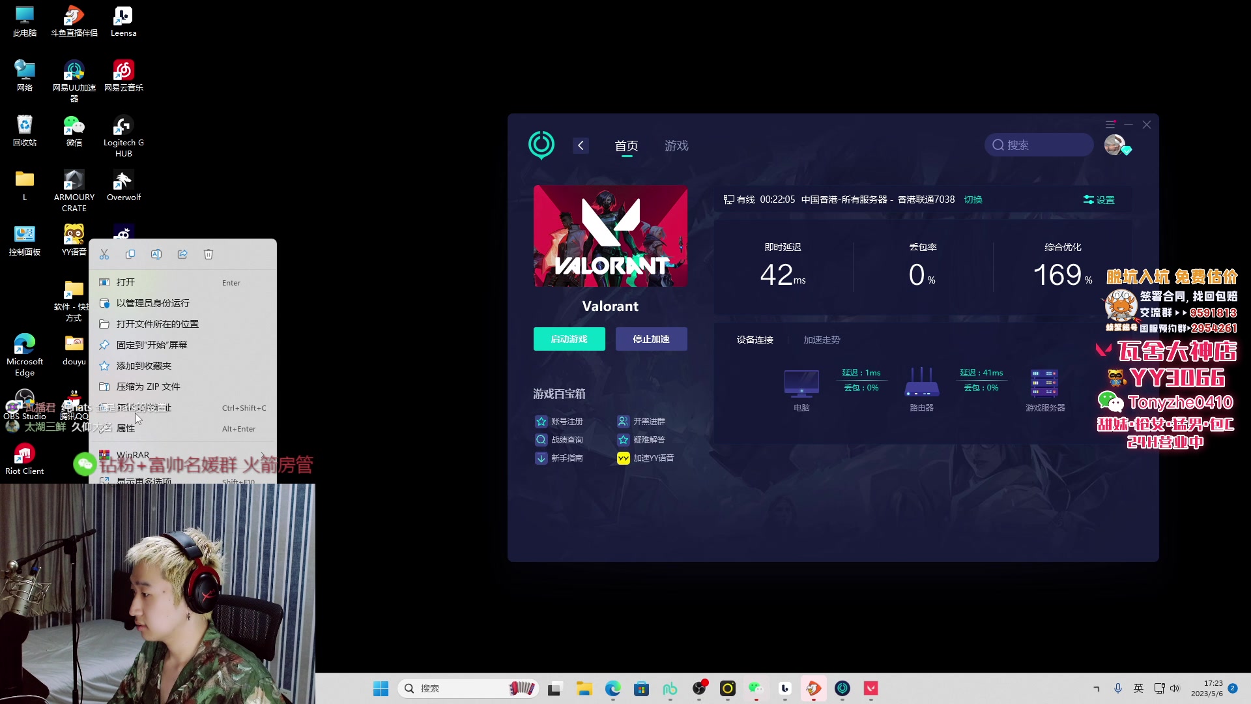The width and height of the screenshot is (1251, 704).
Task: Click the Share icon in the context menu
Action: click(182, 254)
